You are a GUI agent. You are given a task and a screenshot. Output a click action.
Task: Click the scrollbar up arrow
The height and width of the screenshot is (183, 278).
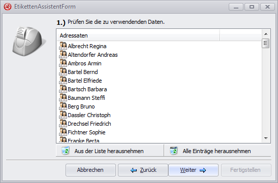pos(266,34)
